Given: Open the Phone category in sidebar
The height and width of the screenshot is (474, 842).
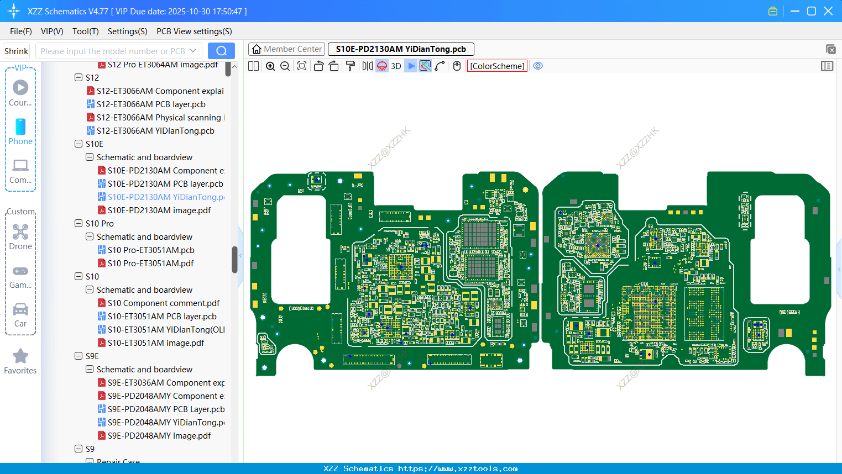Looking at the screenshot, I should (20, 132).
